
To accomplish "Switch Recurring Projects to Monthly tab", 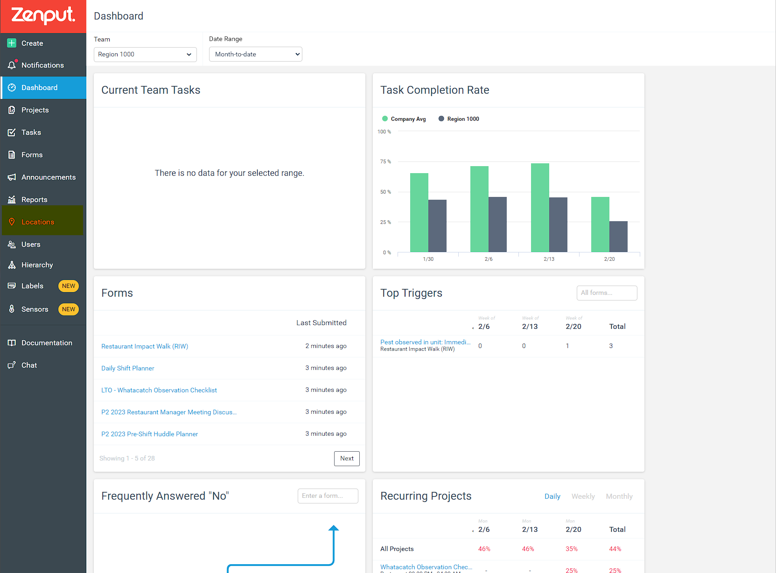I will pyautogui.click(x=619, y=496).
